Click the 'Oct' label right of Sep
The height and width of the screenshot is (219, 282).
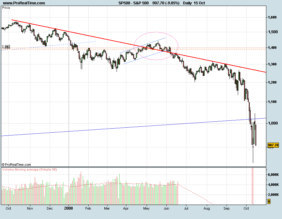[x=246, y=208]
